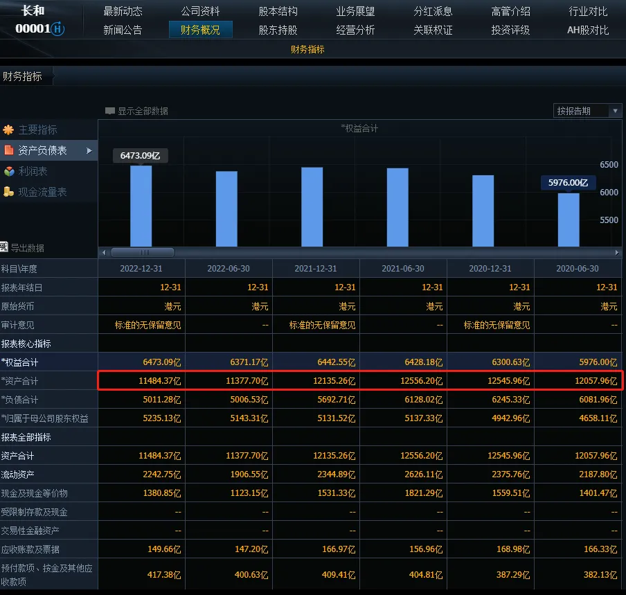This screenshot has height=595, width=626.
Task: Select the 2021-06-30 column header
Action: 403,268
